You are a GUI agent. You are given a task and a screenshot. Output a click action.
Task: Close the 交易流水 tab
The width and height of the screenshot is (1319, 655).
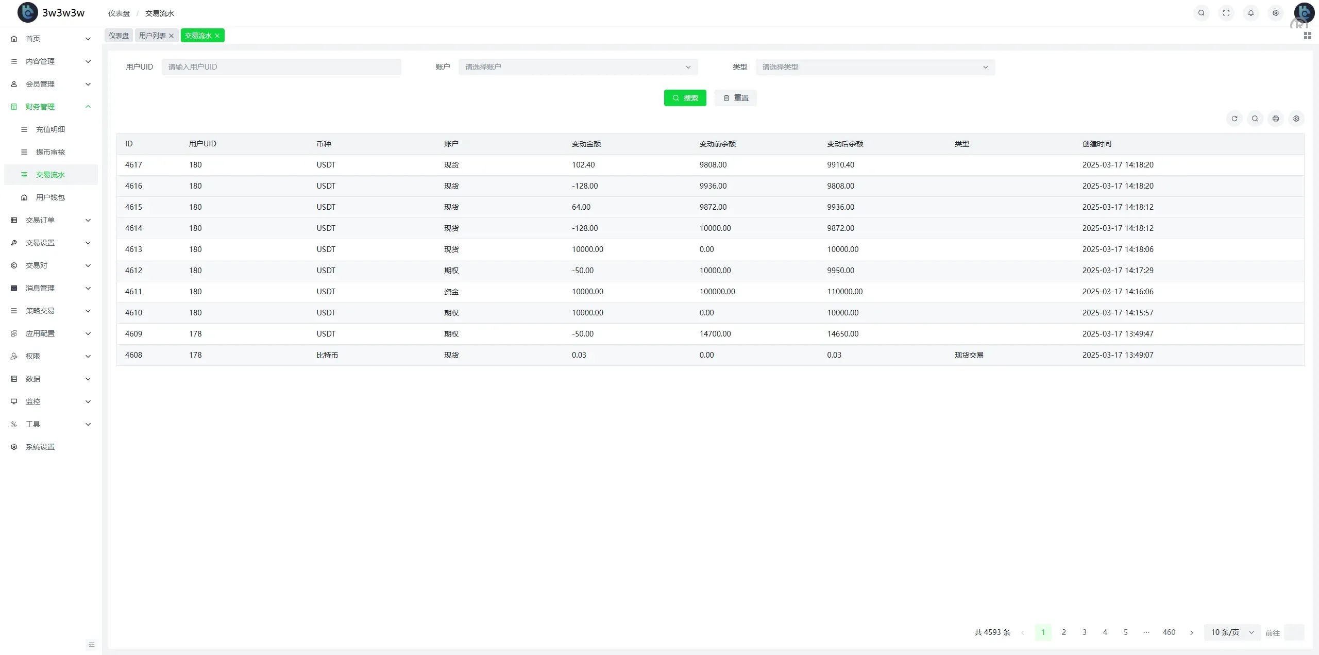click(217, 36)
